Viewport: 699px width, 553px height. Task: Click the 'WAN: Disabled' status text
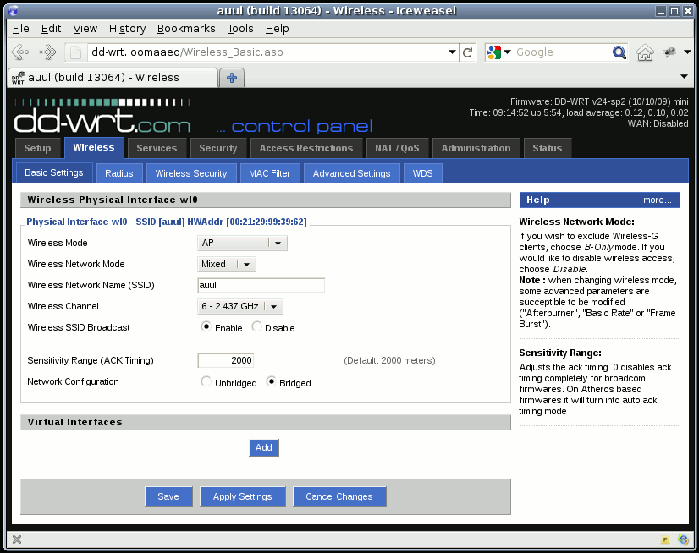coord(658,124)
